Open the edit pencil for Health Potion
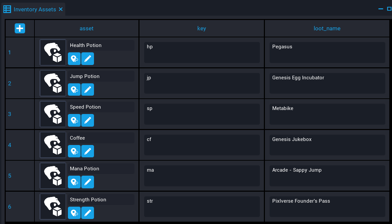 click(x=87, y=59)
